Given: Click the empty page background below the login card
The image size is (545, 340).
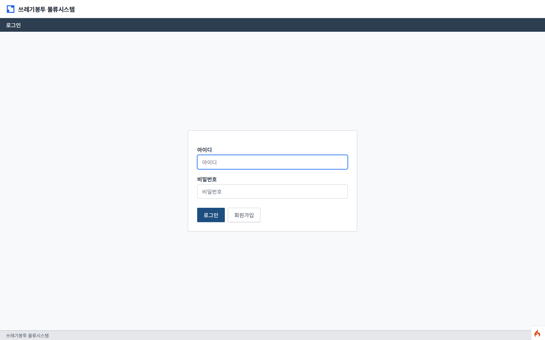Looking at the screenshot, I should pyautogui.click(x=272, y=280).
